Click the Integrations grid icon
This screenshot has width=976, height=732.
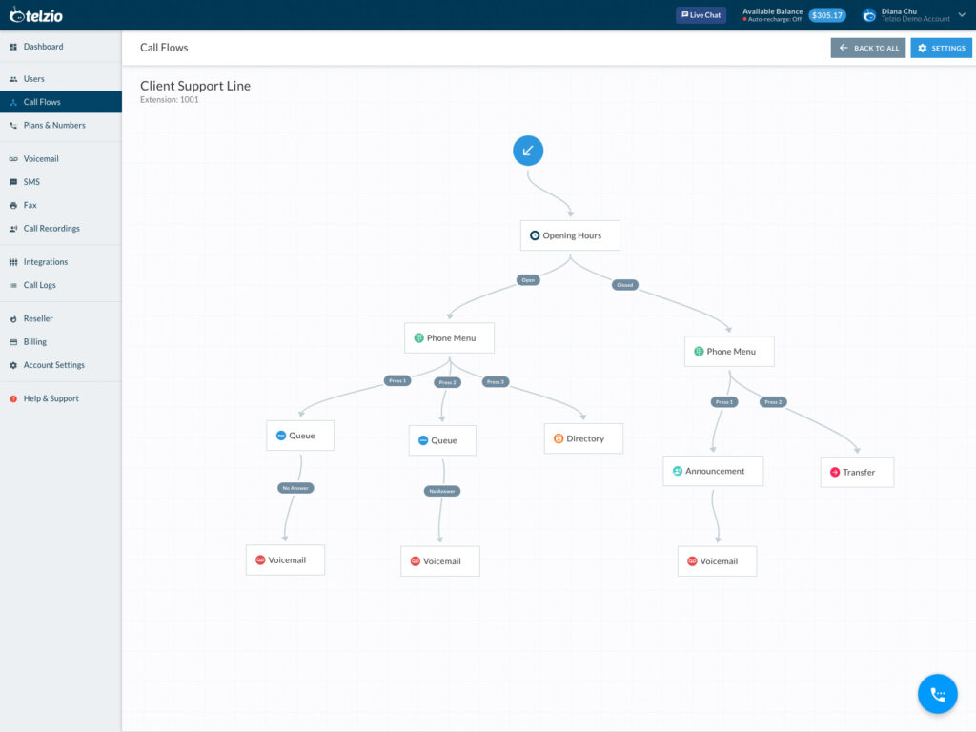pyautogui.click(x=13, y=262)
